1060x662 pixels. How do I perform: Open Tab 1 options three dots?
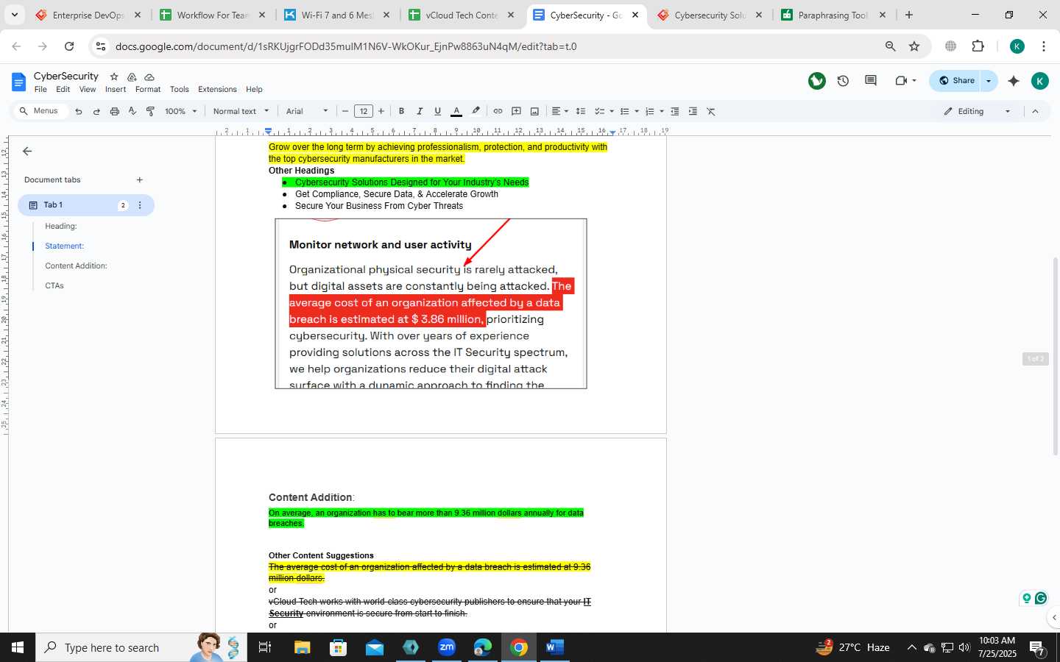tap(140, 205)
